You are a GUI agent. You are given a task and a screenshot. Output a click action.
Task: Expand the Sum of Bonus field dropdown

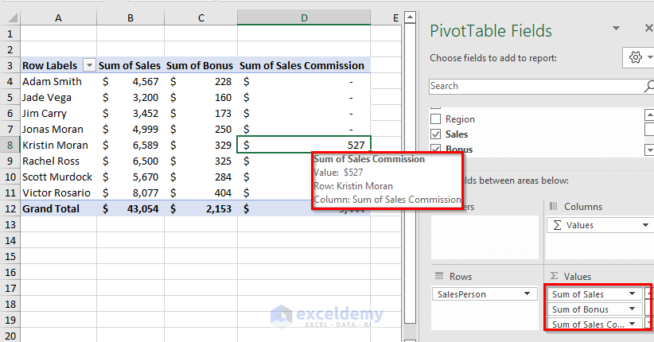[x=633, y=309]
